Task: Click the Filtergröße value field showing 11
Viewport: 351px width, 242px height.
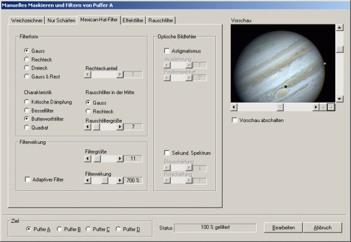Action: tap(133, 159)
